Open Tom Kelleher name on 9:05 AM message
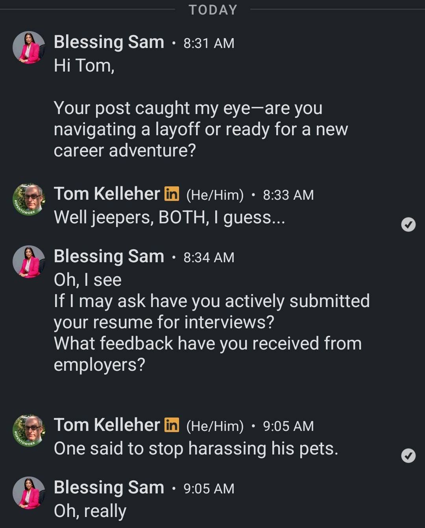Image resolution: width=425 pixels, height=528 pixels. coord(107,425)
